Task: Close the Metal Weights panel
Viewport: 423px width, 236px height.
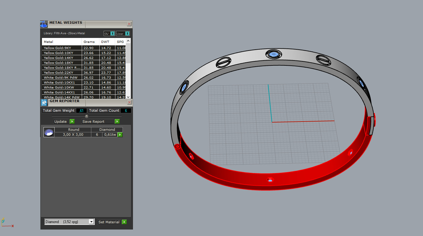Action: pyautogui.click(x=129, y=24)
